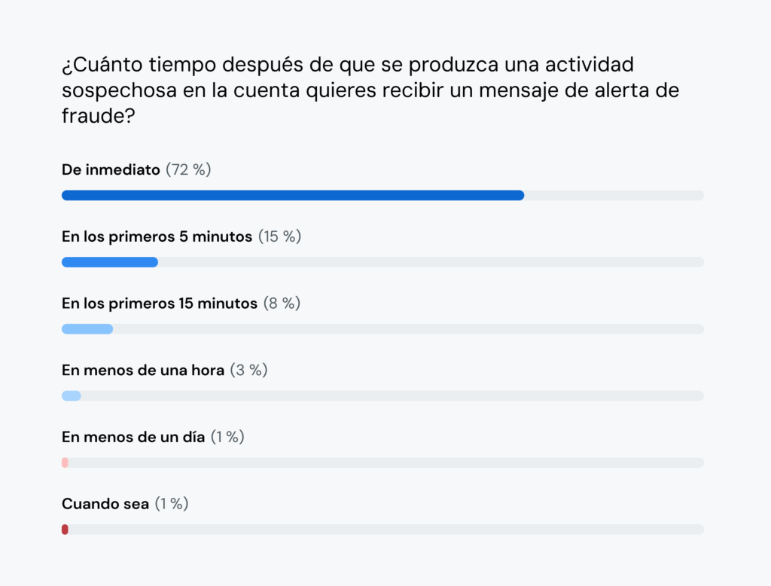The height and width of the screenshot is (586, 771).
Task: Select "En los primeros 15 minutos" label
Action: coord(160,303)
